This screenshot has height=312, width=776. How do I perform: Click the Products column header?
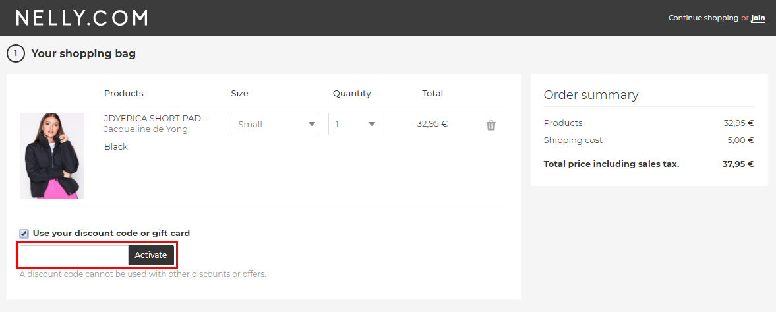pos(124,93)
